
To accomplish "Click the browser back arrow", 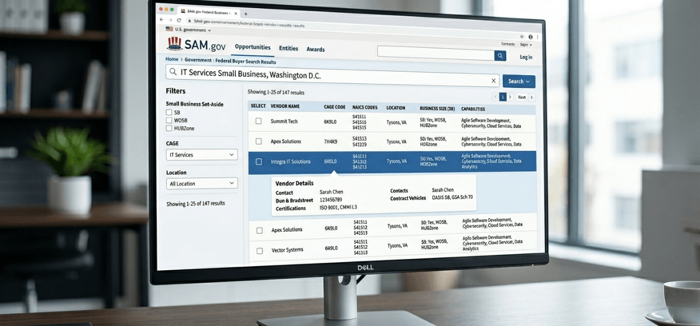I will tap(162, 20).
